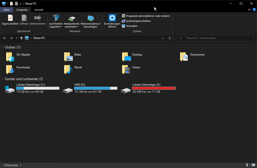Switch to the Computer ribbon tab
The height and width of the screenshot is (168, 257).
(x=22, y=10)
